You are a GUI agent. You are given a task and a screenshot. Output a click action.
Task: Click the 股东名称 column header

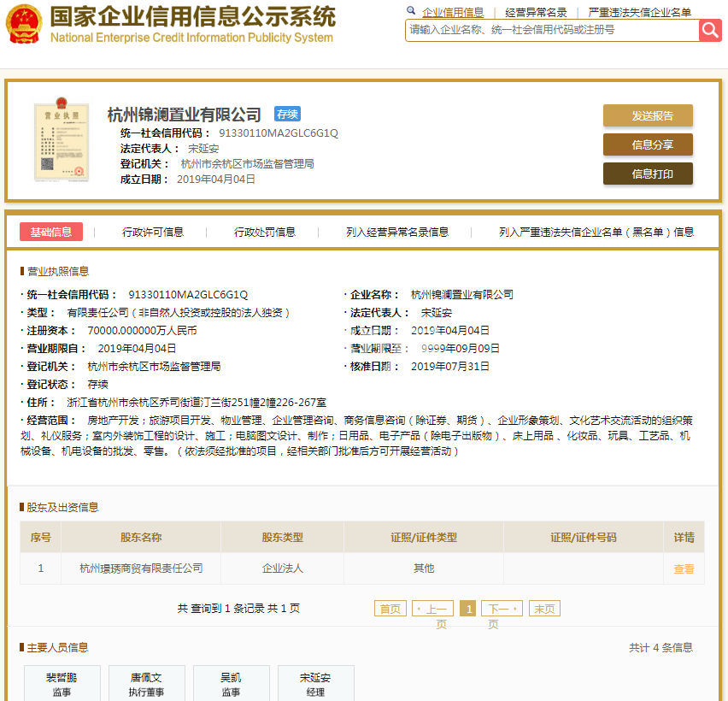click(141, 538)
